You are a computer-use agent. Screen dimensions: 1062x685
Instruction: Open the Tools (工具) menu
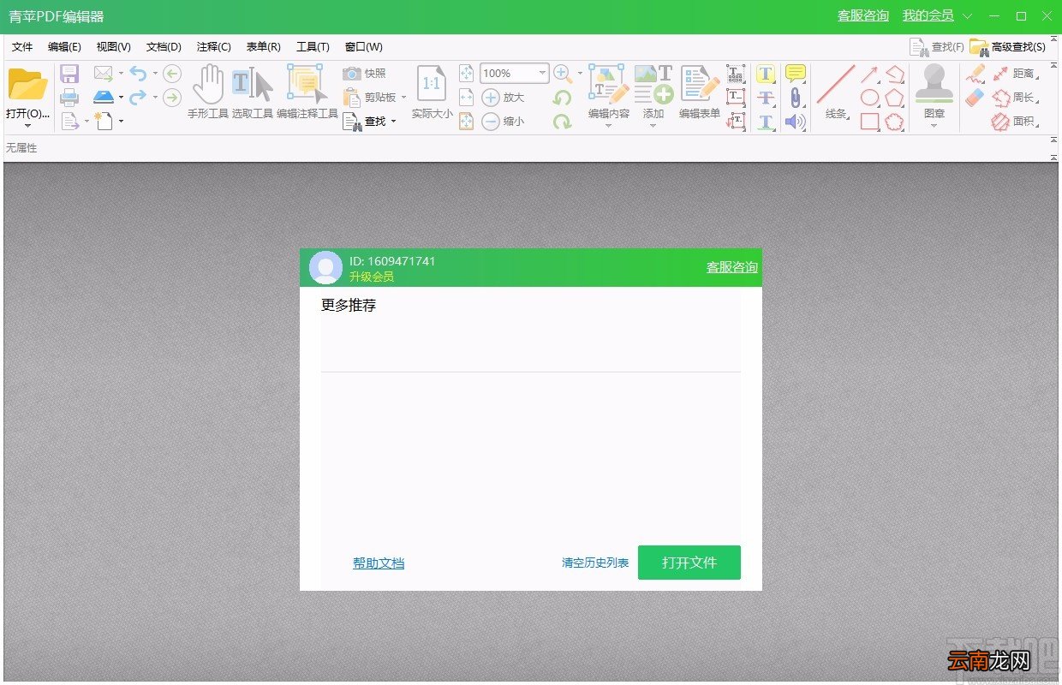coord(313,47)
